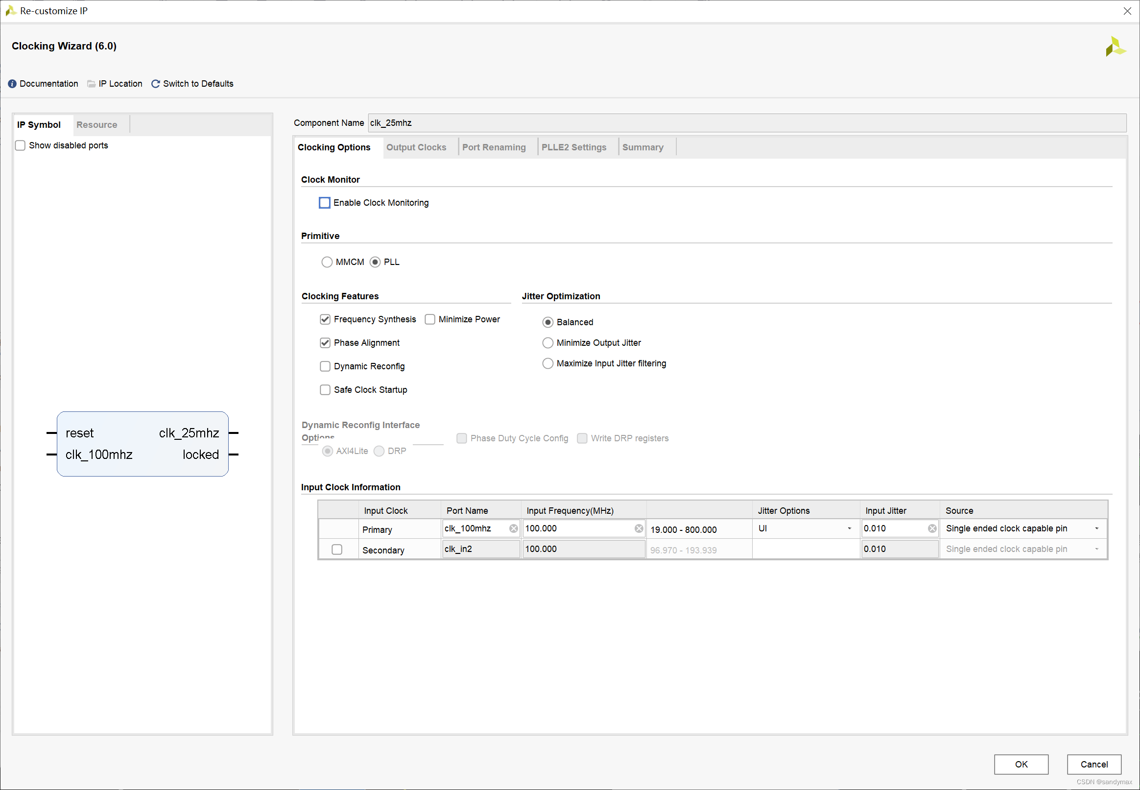Confirm with the OK button
The height and width of the screenshot is (790, 1140).
[x=1021, y=764]
